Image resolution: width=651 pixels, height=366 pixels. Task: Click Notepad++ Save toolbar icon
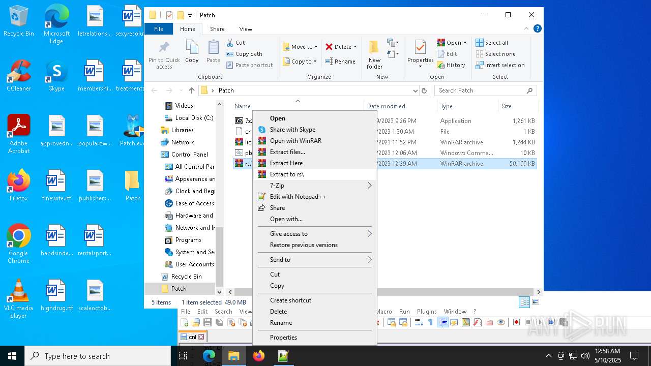click(x=208, y=322)
